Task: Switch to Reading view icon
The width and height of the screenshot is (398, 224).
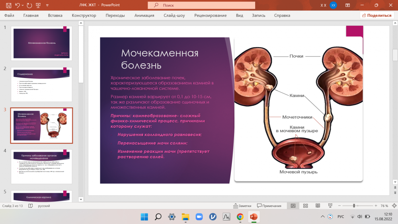Action: [318, 206]
